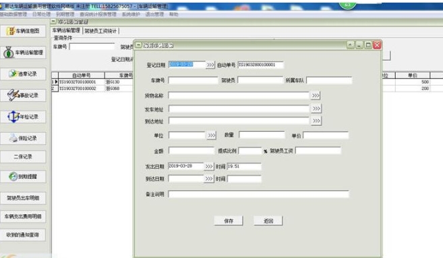This screenshot has width=443, height=258.
Task: Focus the 单位 input field
Action: pos(187,135)
